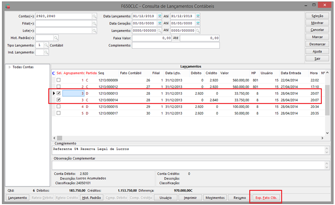335x205 pixels.
Task: Uncheck the selected row 1213/000013
Action: point(59,93)
